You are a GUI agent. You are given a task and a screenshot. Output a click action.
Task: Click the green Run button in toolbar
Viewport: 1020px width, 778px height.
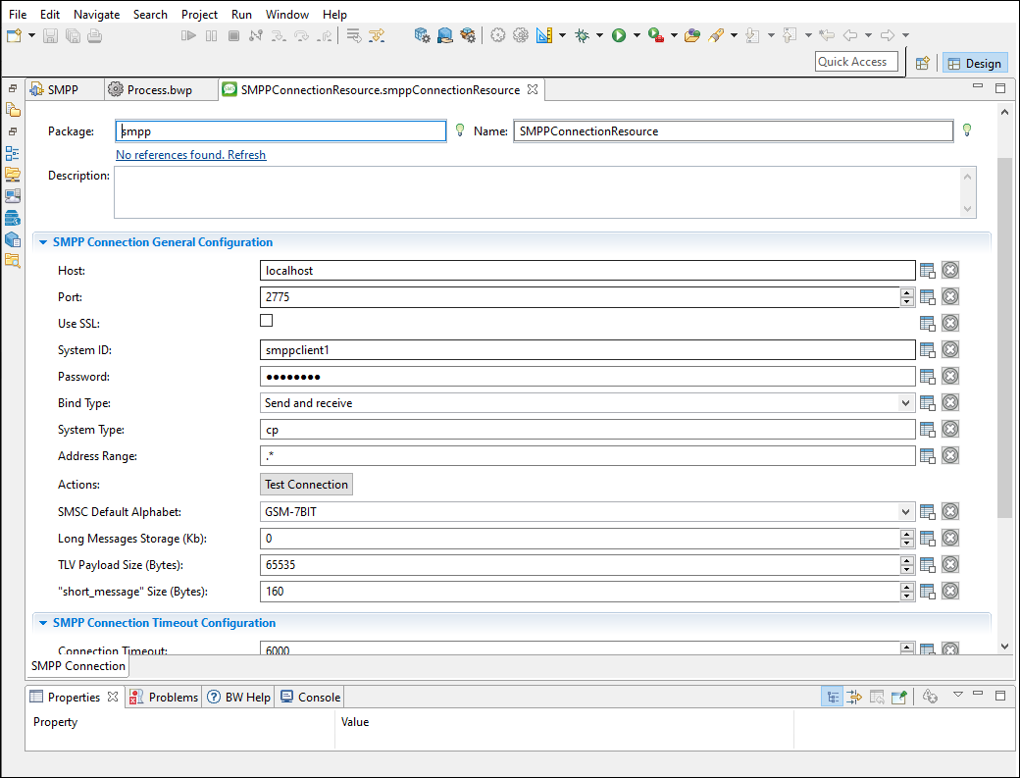click(x=619, y=35)
